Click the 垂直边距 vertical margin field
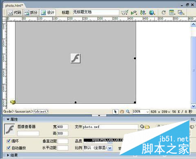This screenshot has width=196, height=159. (x=63, y=141)
